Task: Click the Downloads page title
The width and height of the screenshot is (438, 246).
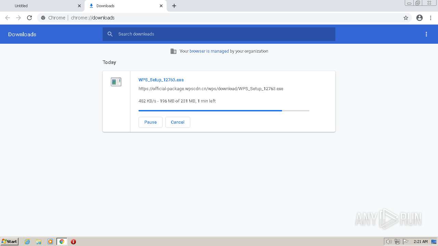Action: 22,34
